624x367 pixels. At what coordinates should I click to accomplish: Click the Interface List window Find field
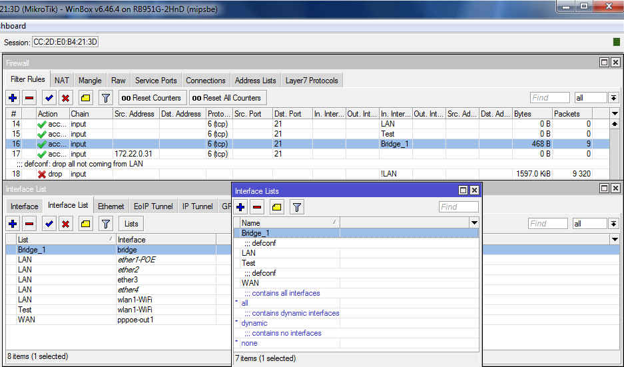(547, 224)
